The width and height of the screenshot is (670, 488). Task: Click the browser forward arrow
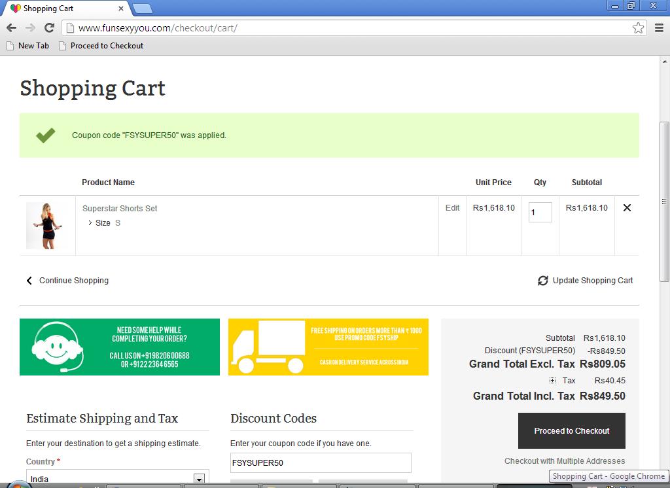30,27
